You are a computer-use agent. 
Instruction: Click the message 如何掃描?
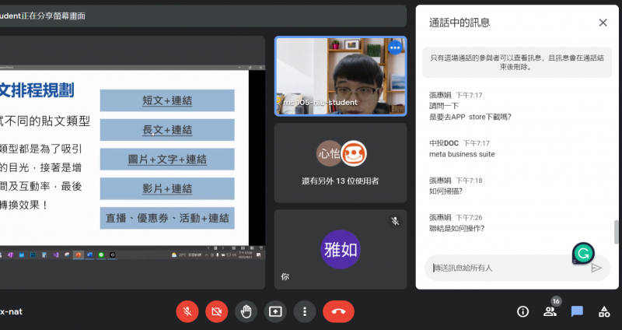(x=446, y=191)
